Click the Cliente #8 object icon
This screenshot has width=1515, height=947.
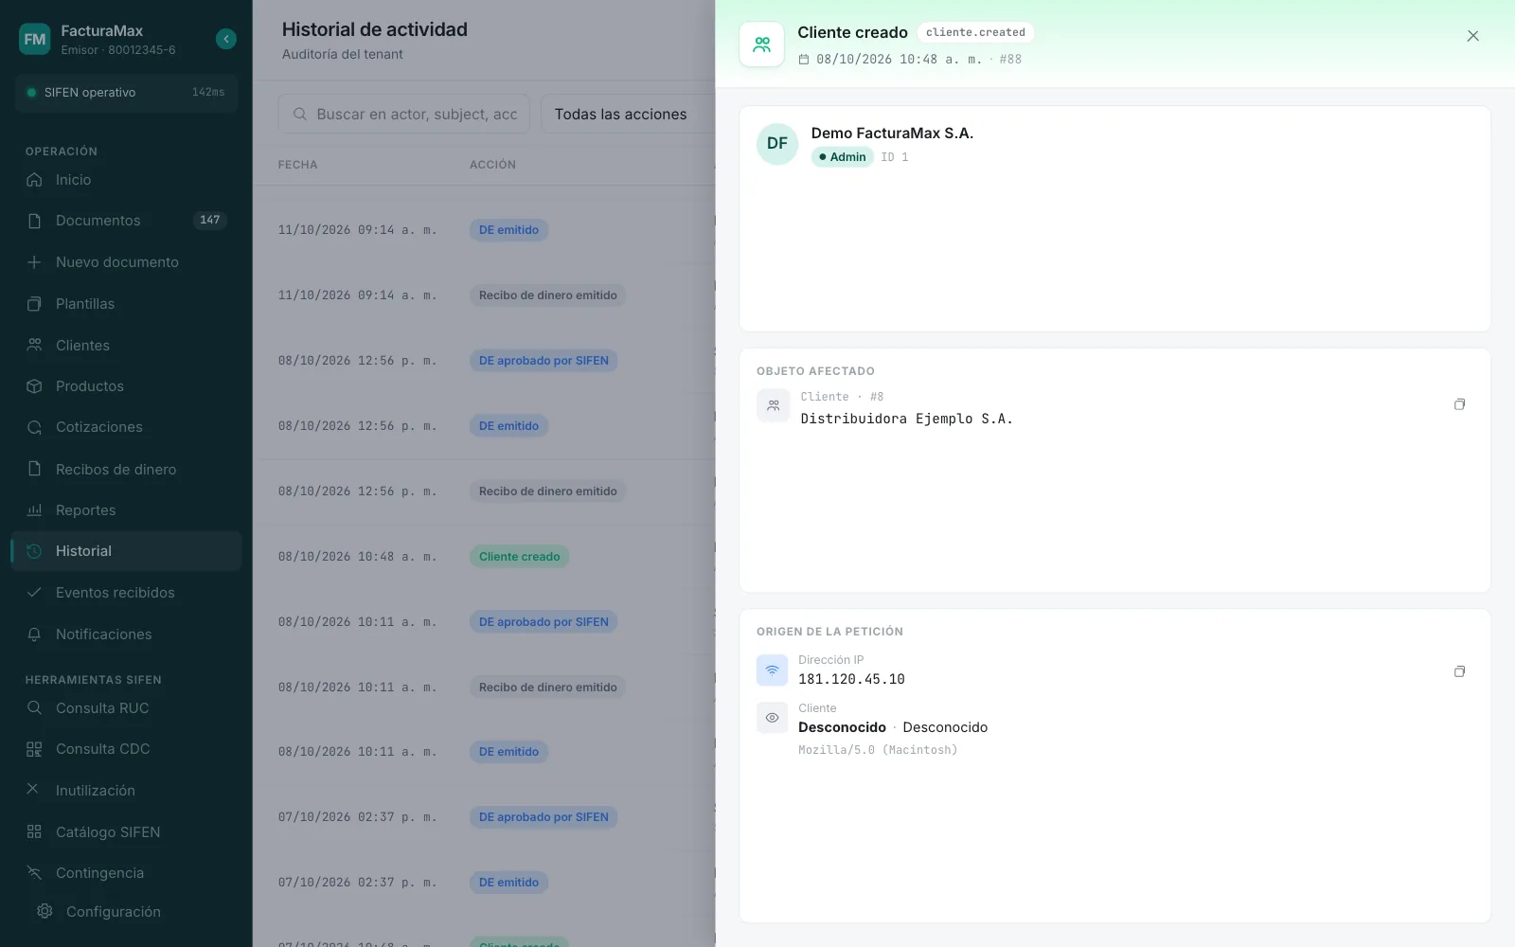[773, 405]
